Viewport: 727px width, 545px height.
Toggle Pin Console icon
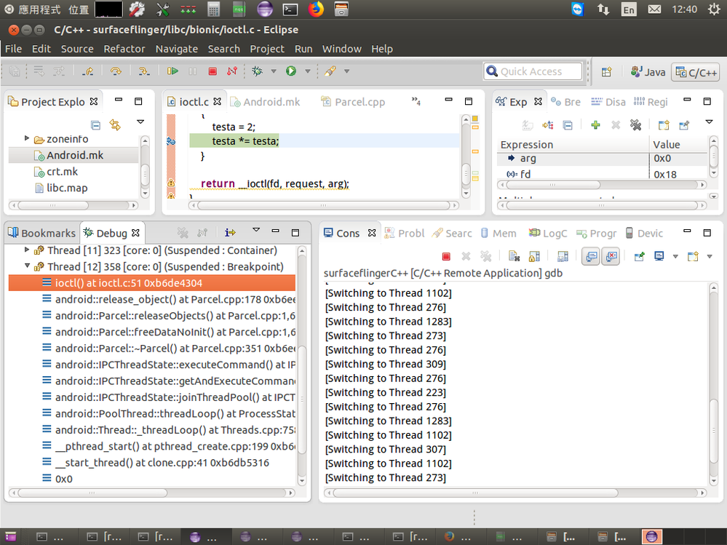click(640, 256)
